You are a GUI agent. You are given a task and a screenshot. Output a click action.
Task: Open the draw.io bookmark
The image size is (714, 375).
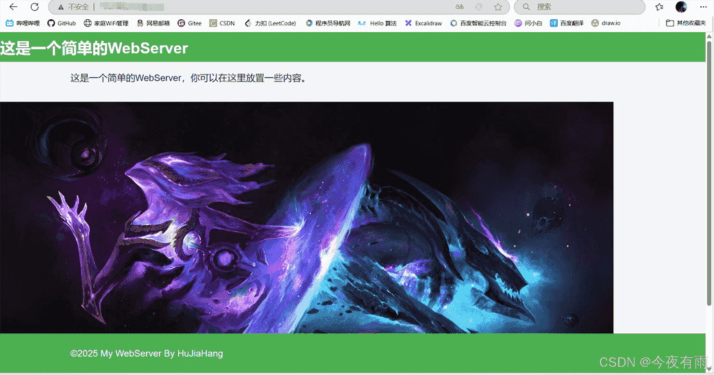(x=606, y=23)
